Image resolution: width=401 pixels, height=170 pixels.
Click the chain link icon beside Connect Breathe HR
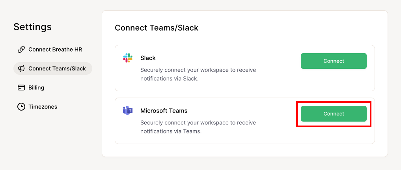pos(21,50)
